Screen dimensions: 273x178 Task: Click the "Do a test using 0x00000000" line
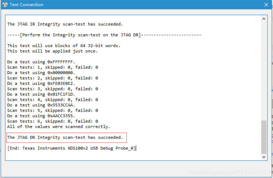coord(41,73)
